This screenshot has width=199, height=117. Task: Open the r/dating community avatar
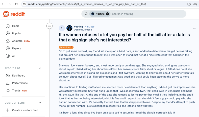(x=69, y=28)
